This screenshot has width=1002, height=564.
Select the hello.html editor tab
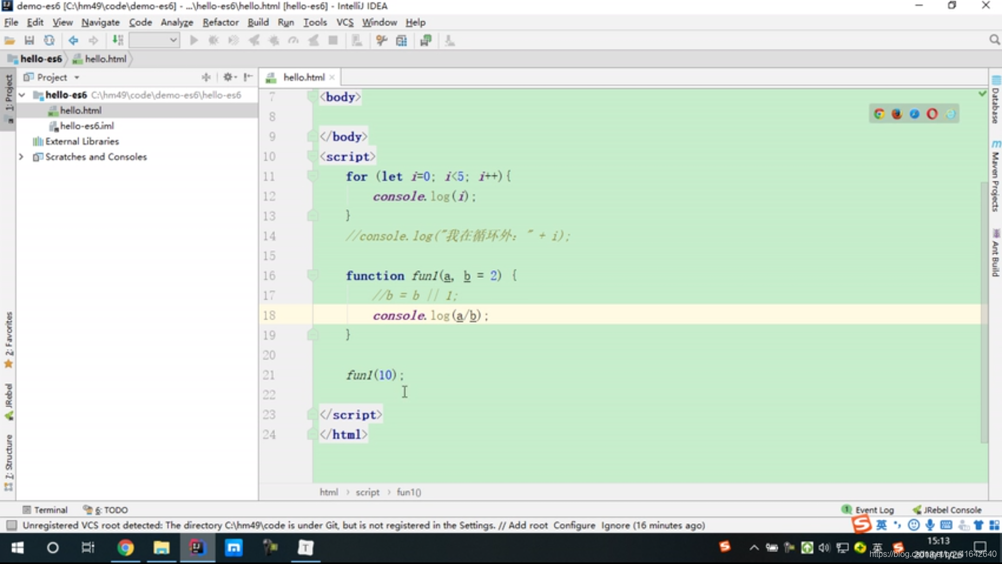(x=300, y=77)
